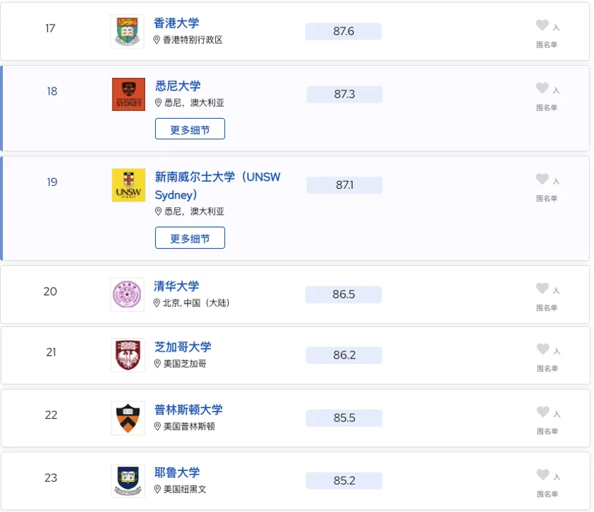The image size is (594, 512).
Task: Click the 芝加哥大学 title link
Action: (x=183, y=347)
